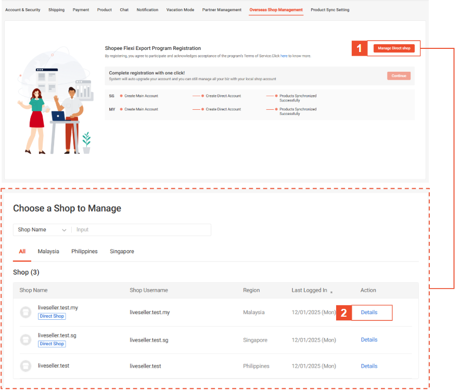Go to the Product tab

(x=105, y=10)
